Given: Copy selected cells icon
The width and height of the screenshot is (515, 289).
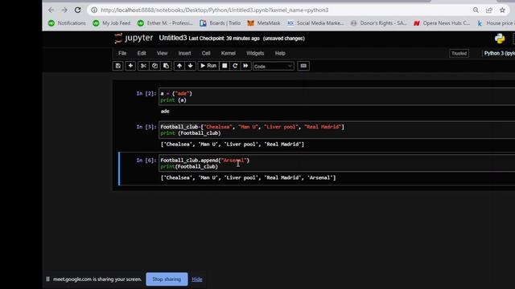Looking at the screenshot, I should (154, 66).
